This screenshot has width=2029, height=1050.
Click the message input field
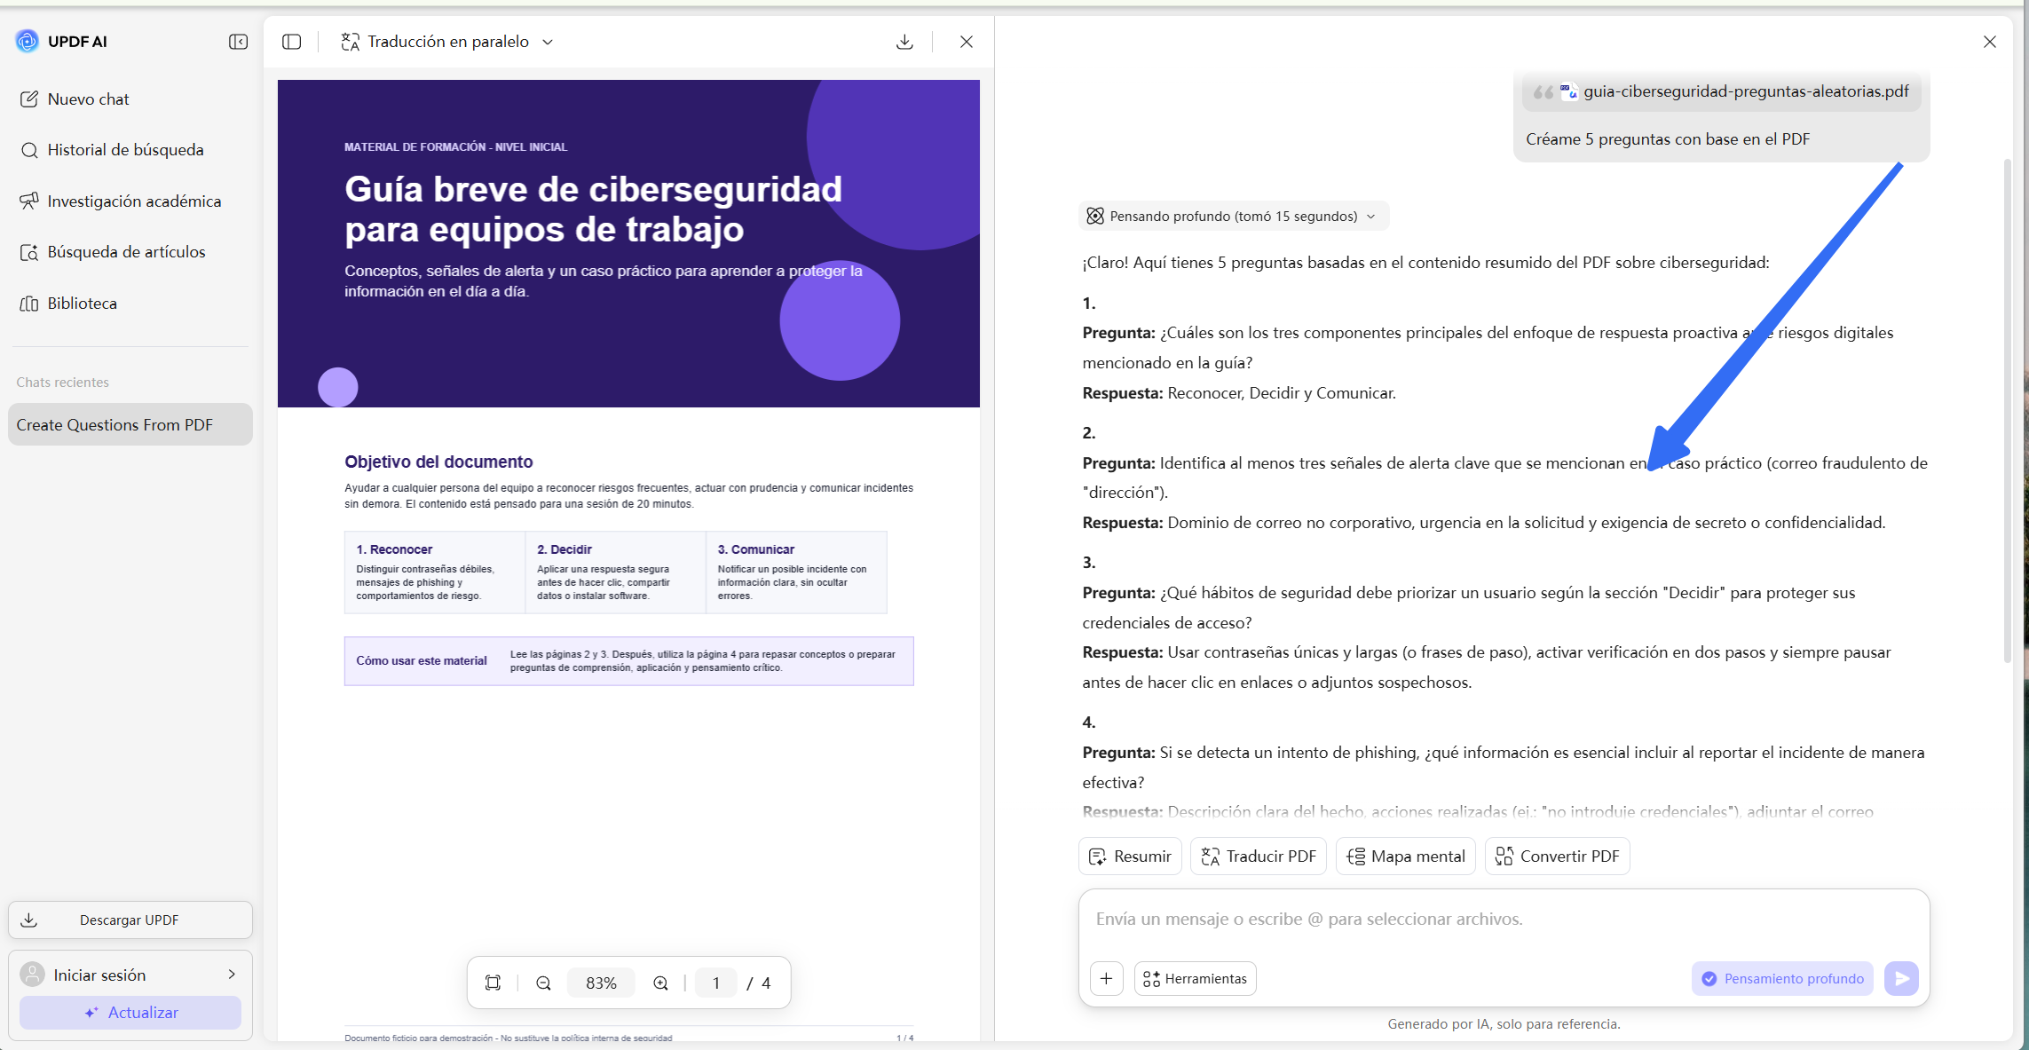point(1504,920)
